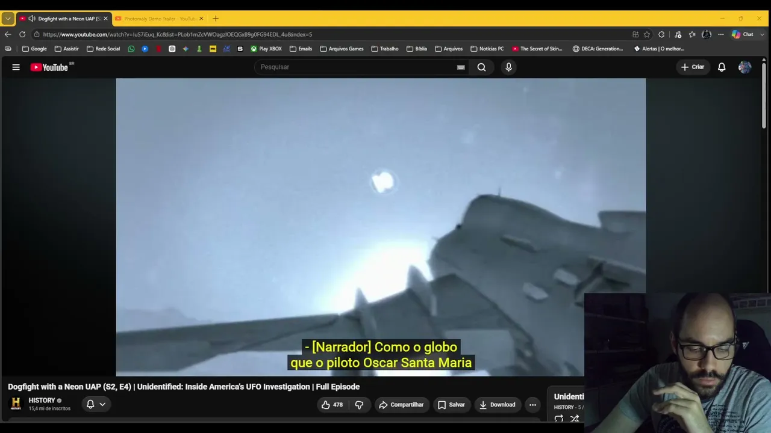Open YouTube notifications bell
The width and height of the screenshot is (771, 433).
[722, 67]
